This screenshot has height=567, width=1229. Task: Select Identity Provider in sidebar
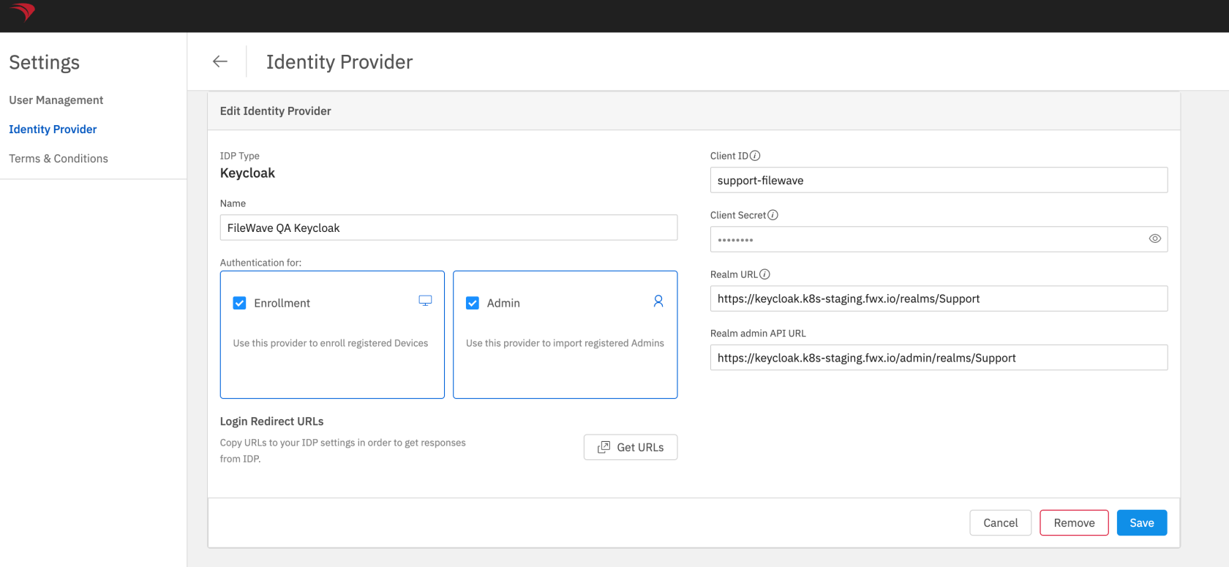(x=53, y=129)
